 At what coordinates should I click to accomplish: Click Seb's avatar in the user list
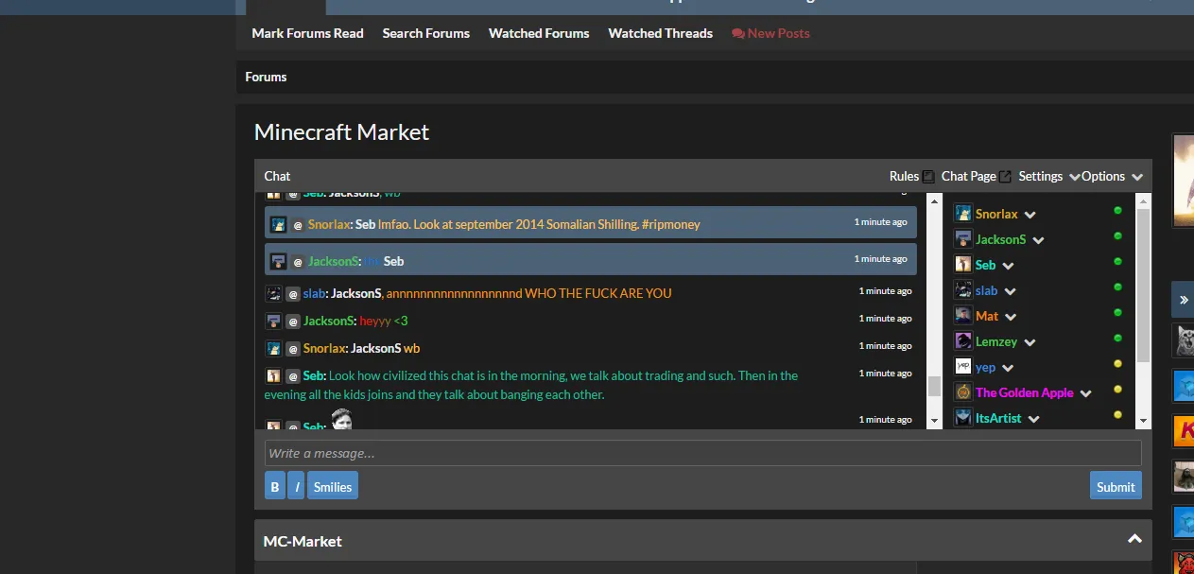tap(963, 265)
